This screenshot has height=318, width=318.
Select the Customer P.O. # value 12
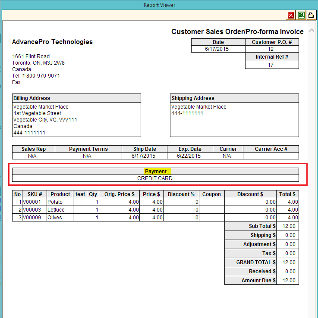point(271,49)
